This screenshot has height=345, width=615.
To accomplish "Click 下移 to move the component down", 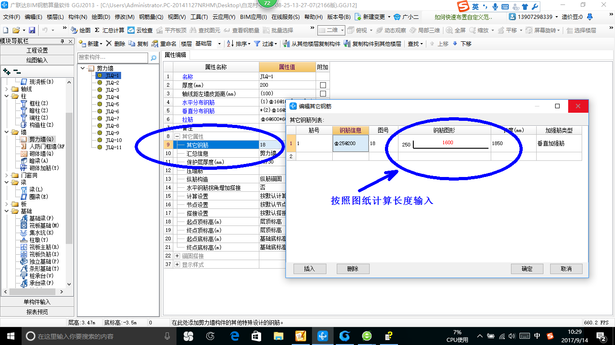I will (x=461, y=44).
